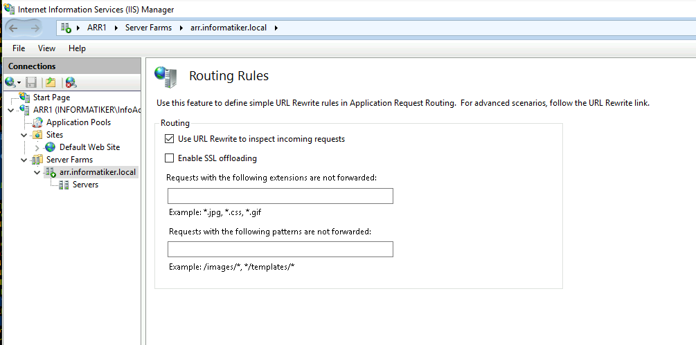This screenshot has height=345, width=696.
Task: Click the Servers node icon
Action: (64, 185)
